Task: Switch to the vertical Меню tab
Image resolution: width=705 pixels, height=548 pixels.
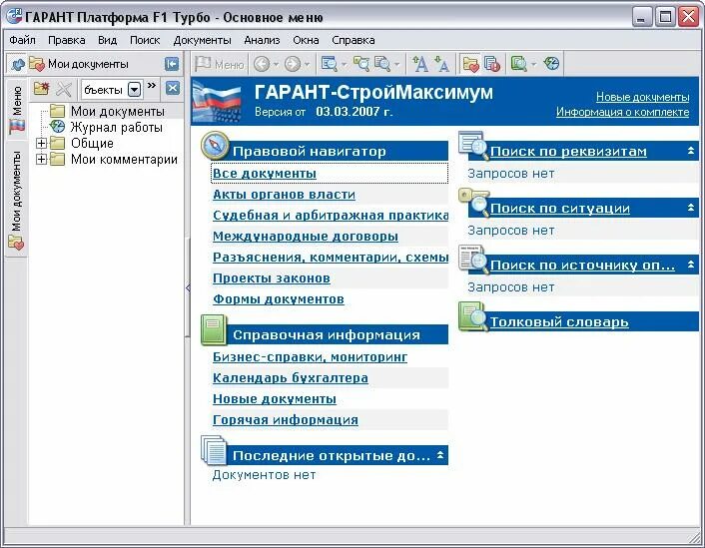Action: point(17,110)
